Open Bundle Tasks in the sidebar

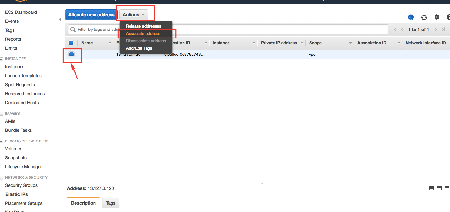point(19,130)
